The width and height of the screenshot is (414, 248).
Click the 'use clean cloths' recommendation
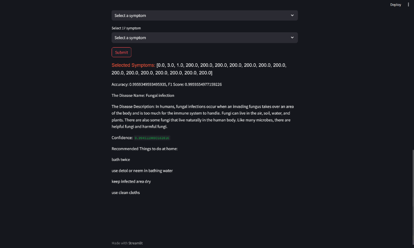coord(126,192)
